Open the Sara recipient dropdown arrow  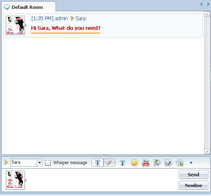click(x=39, y=163)
